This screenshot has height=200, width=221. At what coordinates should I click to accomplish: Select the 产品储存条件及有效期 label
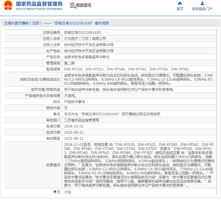43,96
